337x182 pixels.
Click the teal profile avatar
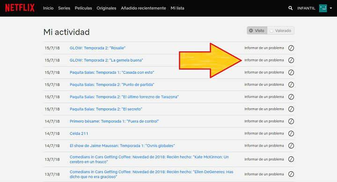tap(323, 8)
